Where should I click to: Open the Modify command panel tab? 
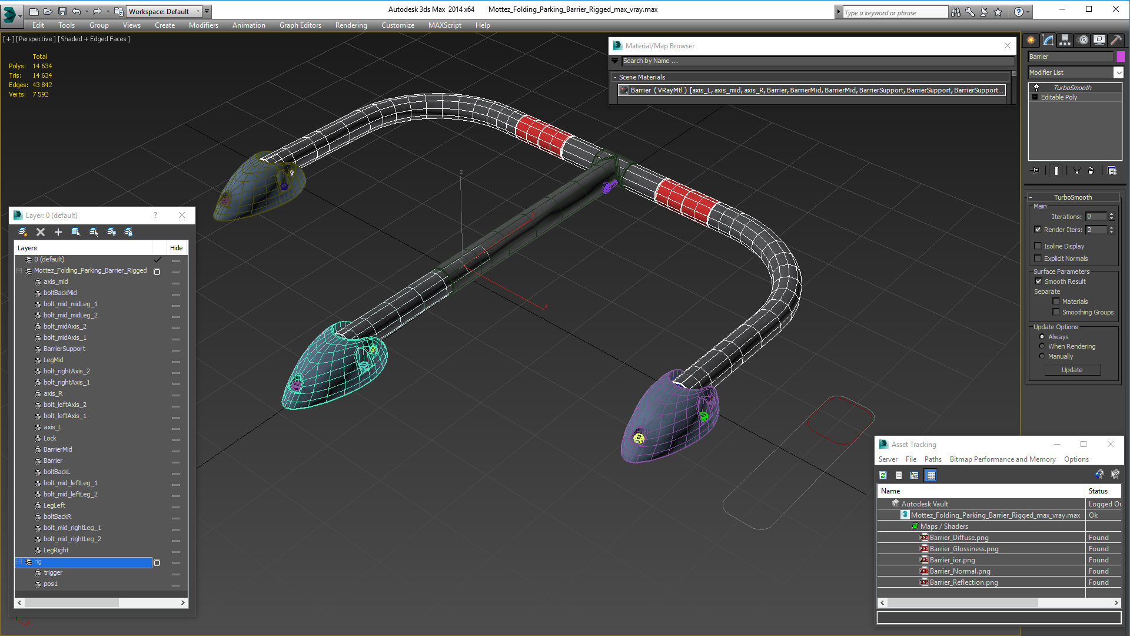(x=1048, y=40)
